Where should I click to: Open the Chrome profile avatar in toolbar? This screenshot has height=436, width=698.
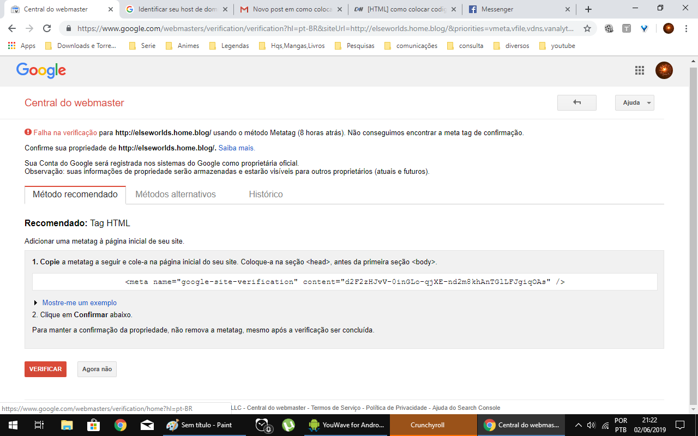tap(669, 28)
